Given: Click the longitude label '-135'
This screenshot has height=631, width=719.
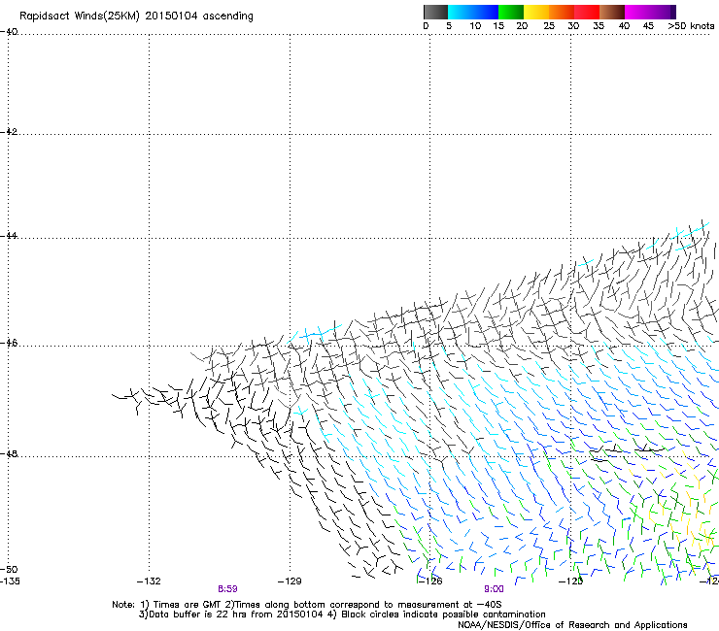Looking at the screenshot, I should tap(10, 581).
